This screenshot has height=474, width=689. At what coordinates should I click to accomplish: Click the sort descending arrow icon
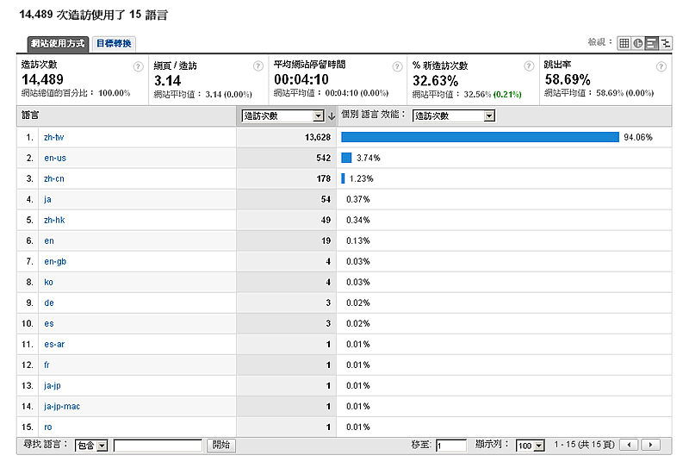click(x=331, y=116)
